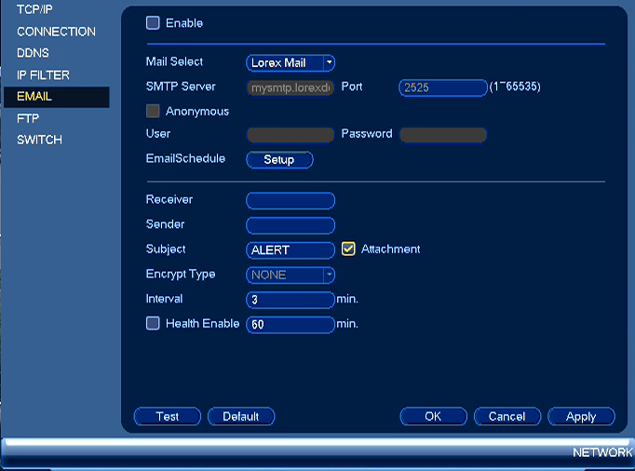This screenshot has width=635, height=471.
Task: Go to the DDNS settings
Action: [x=33, y=53]
